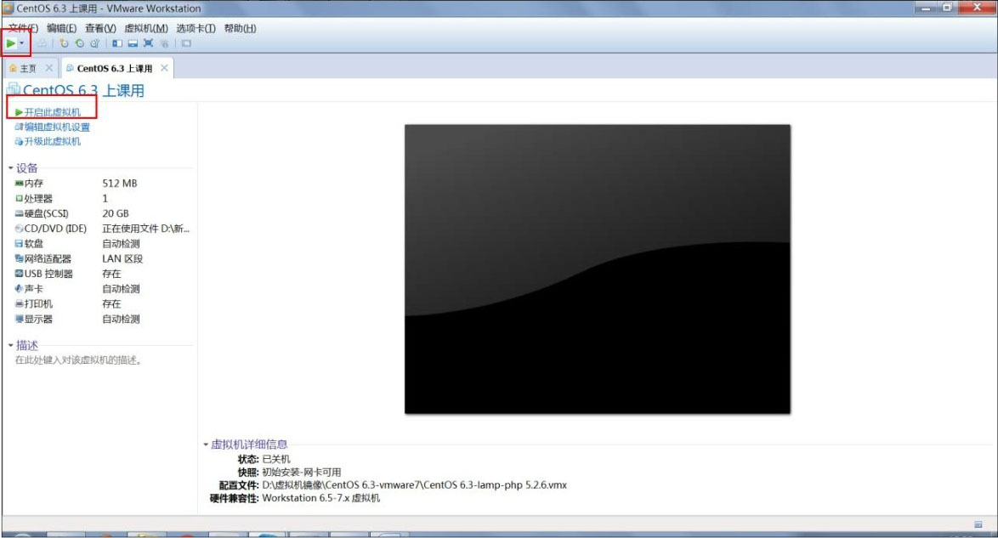
Task: Click the virtual machine screen preview
Action: pos(597,269)
